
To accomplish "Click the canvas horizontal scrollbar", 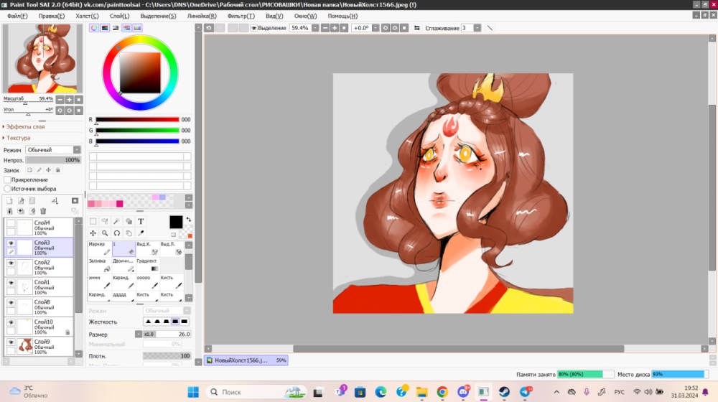I will 458,349.
